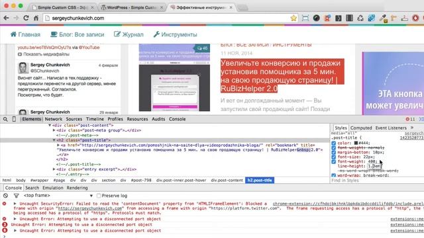Open console filter funnel icon
The height and width of the screenshot is (238, 424).
(16, 196)
